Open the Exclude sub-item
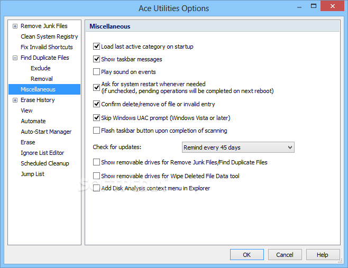This screenshot has height=268, width=348. [x=41, y=68]
